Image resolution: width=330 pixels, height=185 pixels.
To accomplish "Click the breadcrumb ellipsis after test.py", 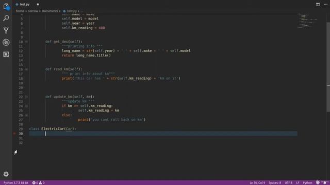I will click(82, 11).
